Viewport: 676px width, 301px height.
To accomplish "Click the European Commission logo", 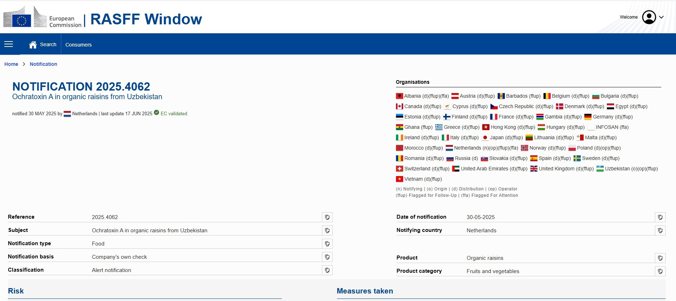I will [43, 18].
